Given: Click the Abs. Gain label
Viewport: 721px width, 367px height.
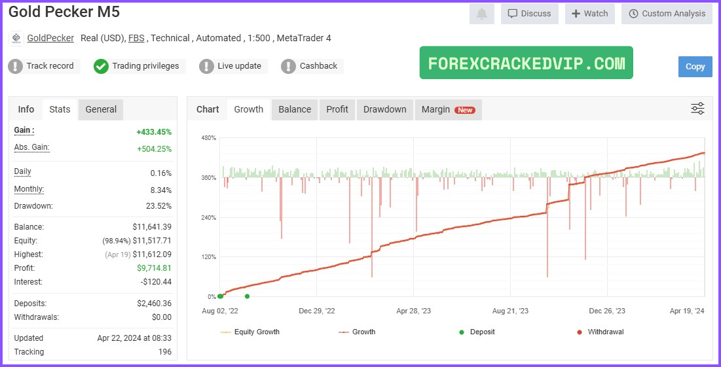Looking at the screenshot, I should [31, 147].
